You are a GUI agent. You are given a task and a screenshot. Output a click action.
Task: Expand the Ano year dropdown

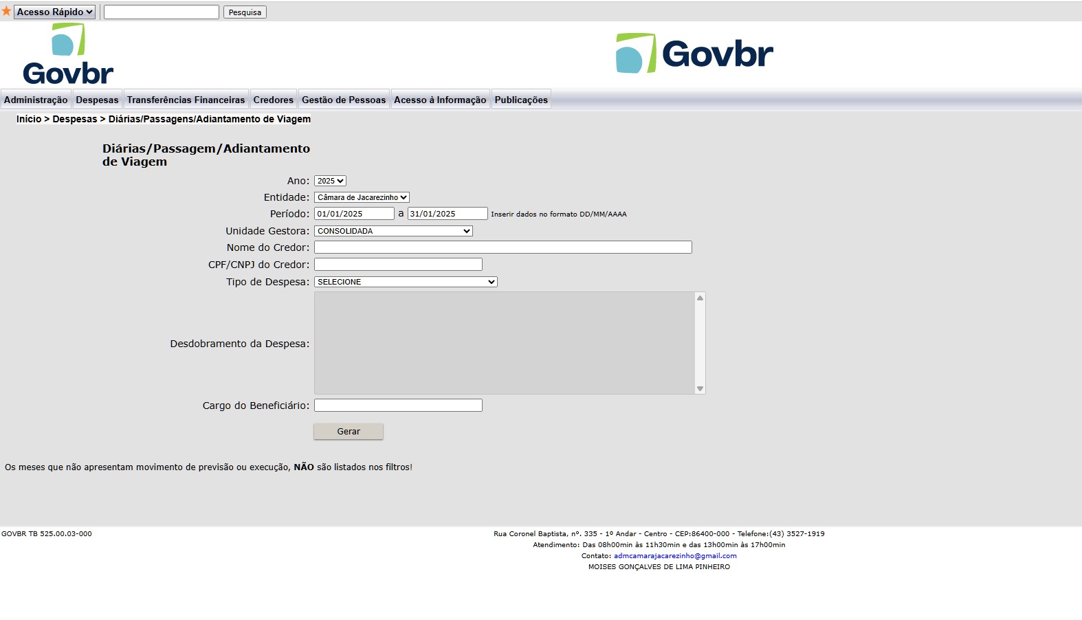point(330,181)
